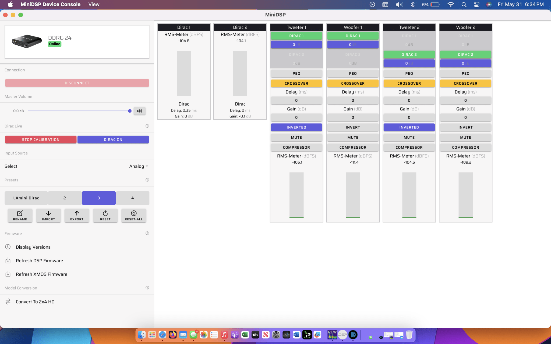Open the Music app from the dock
Image resolution: width=551 pixels, height=344 pixels.
(x=224, y=335)
